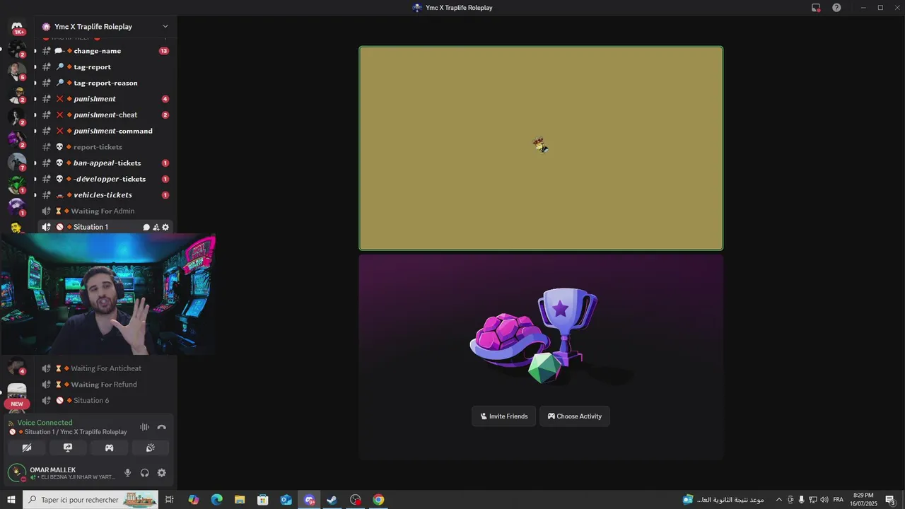This screenshot has width=905, height=509.
Task: Select the user's video tile in call
Action: pos(541,148)
